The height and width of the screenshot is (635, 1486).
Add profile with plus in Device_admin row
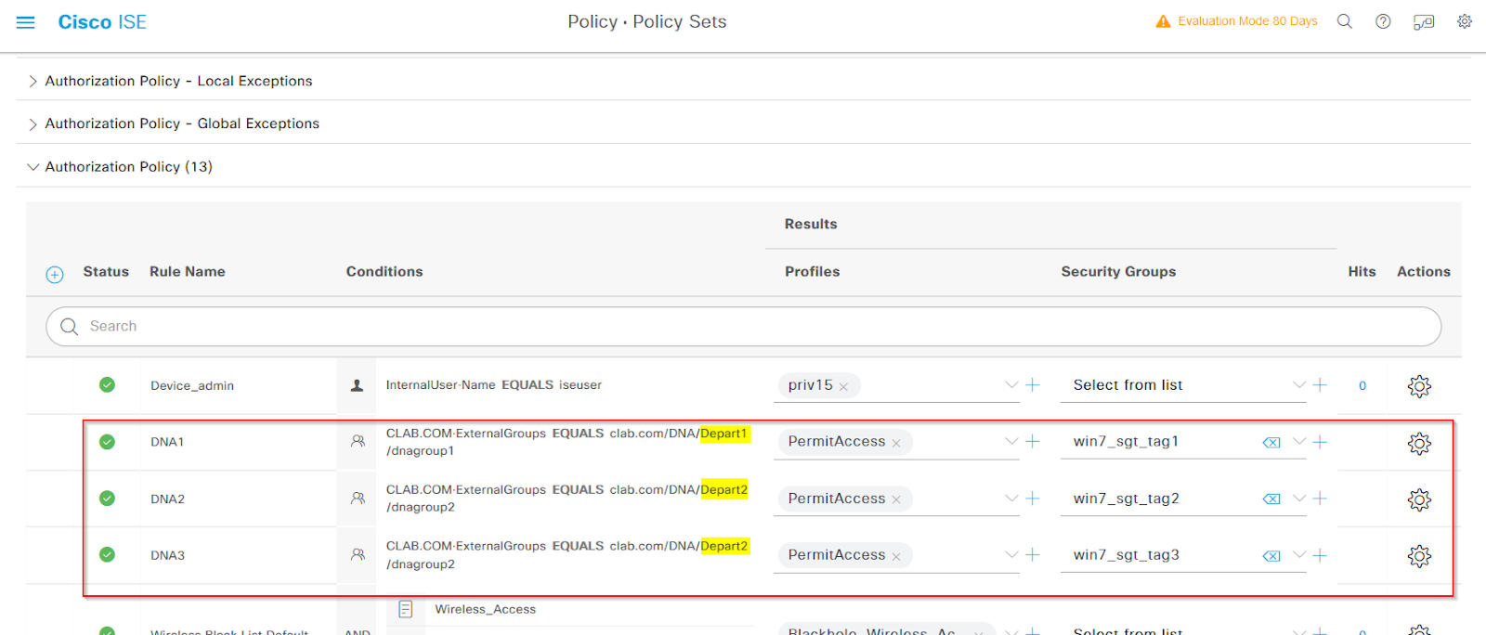tap(1032, 384)
